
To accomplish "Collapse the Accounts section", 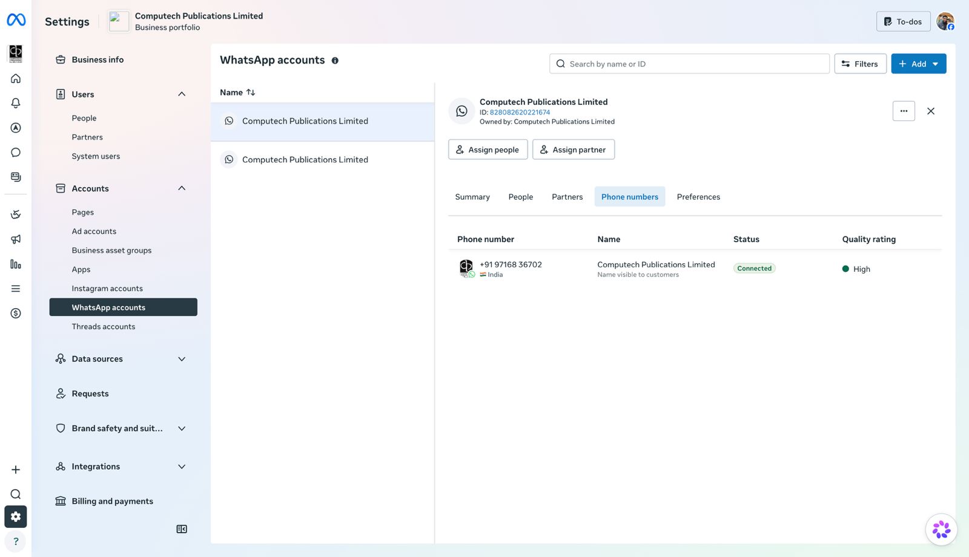I will (x=182, y=188).
